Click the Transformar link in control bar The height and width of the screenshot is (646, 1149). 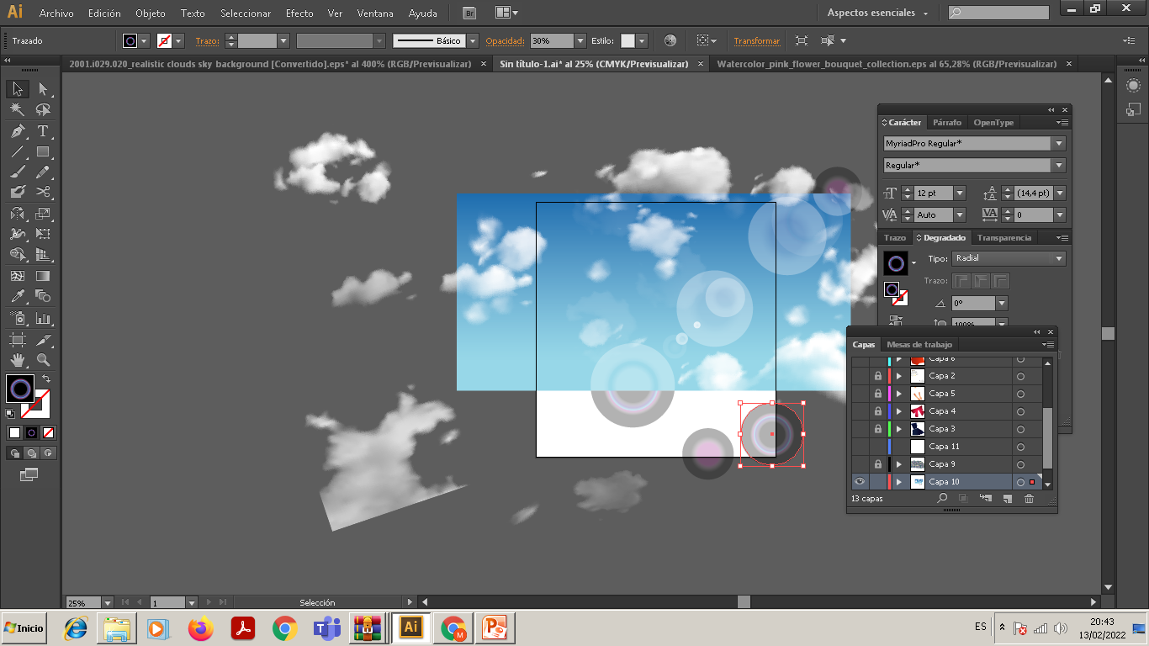pyautogui.click(x=757, y=40)
